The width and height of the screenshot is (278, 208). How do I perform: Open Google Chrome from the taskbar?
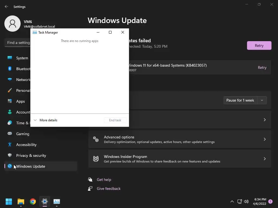click(33, 201)
